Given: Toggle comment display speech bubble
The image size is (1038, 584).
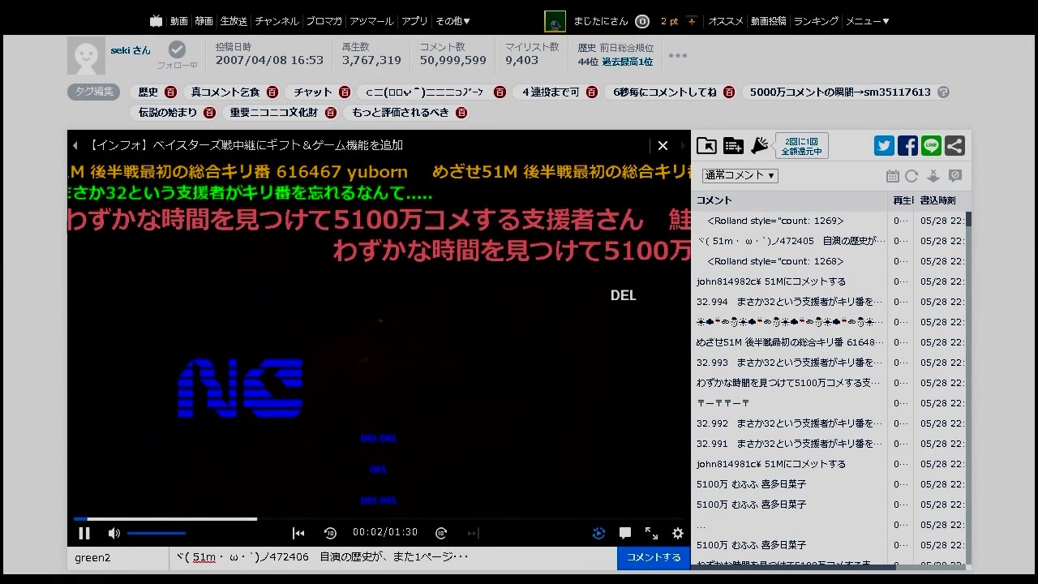Looking at the screenshot, I should click(625, 533).
